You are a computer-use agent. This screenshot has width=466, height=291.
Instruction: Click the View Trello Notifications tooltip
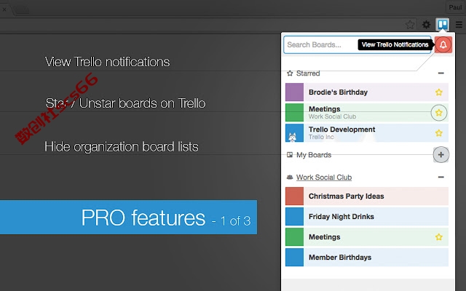tap(395, 44)
